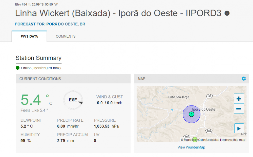Open the map settings gear
Image resolution: width=253 pixels, height=157 pixels.
(244, 79)
